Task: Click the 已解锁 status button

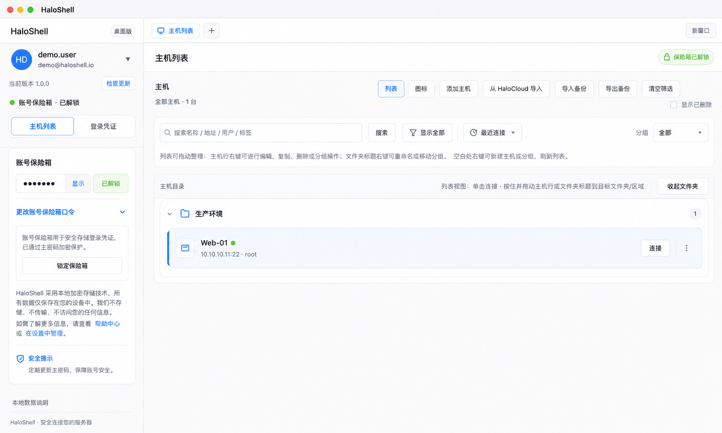Action: [x=111, y=183]
